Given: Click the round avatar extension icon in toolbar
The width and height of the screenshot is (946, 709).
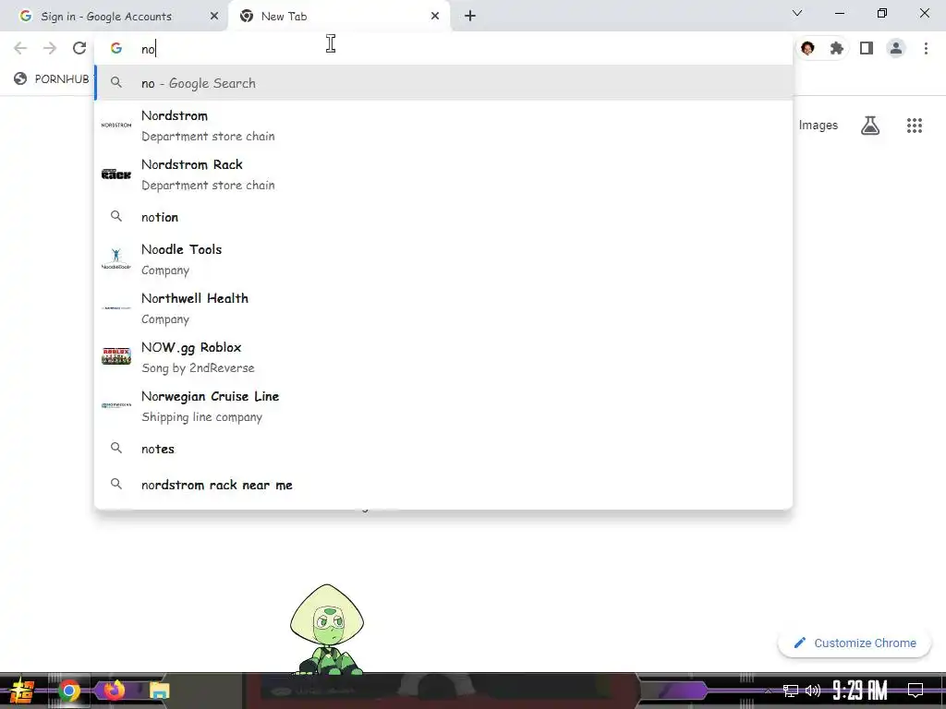Looking at the screenshot, I should (x=807, y=48).
